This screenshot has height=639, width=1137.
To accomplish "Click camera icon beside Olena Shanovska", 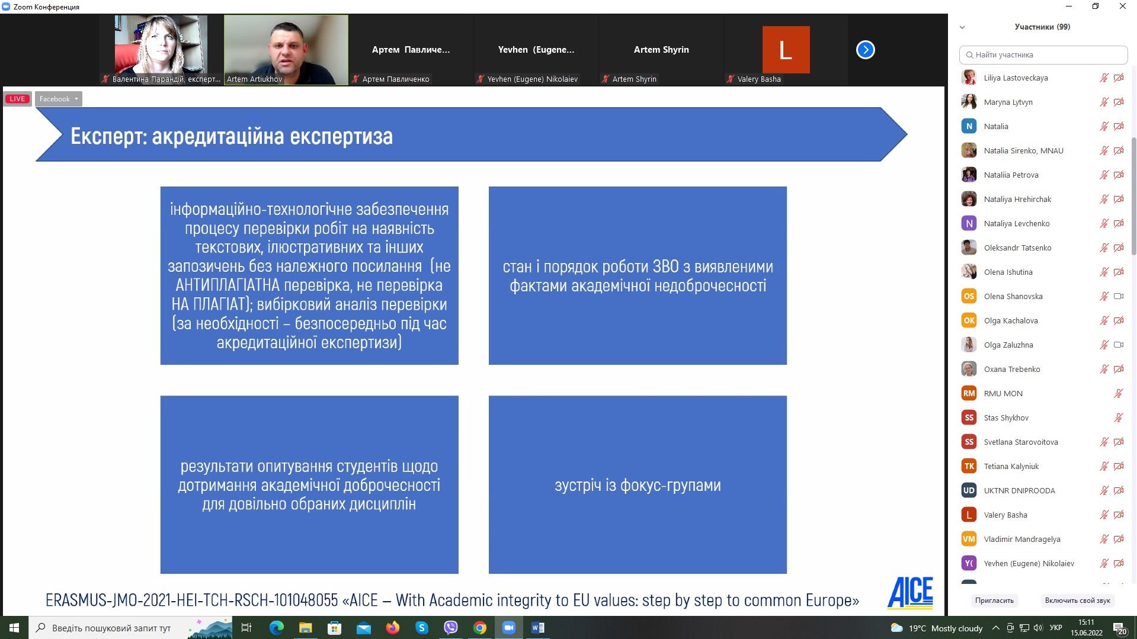I will pyautogui.click(x=1119, y=296).
